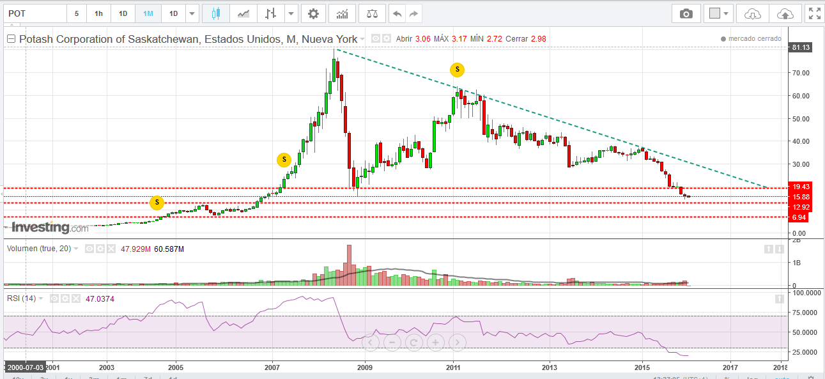Zoom in with the circular plus button
Image resolution: width=825 pixels, height=379 pixels.
(x=435, y=343)
